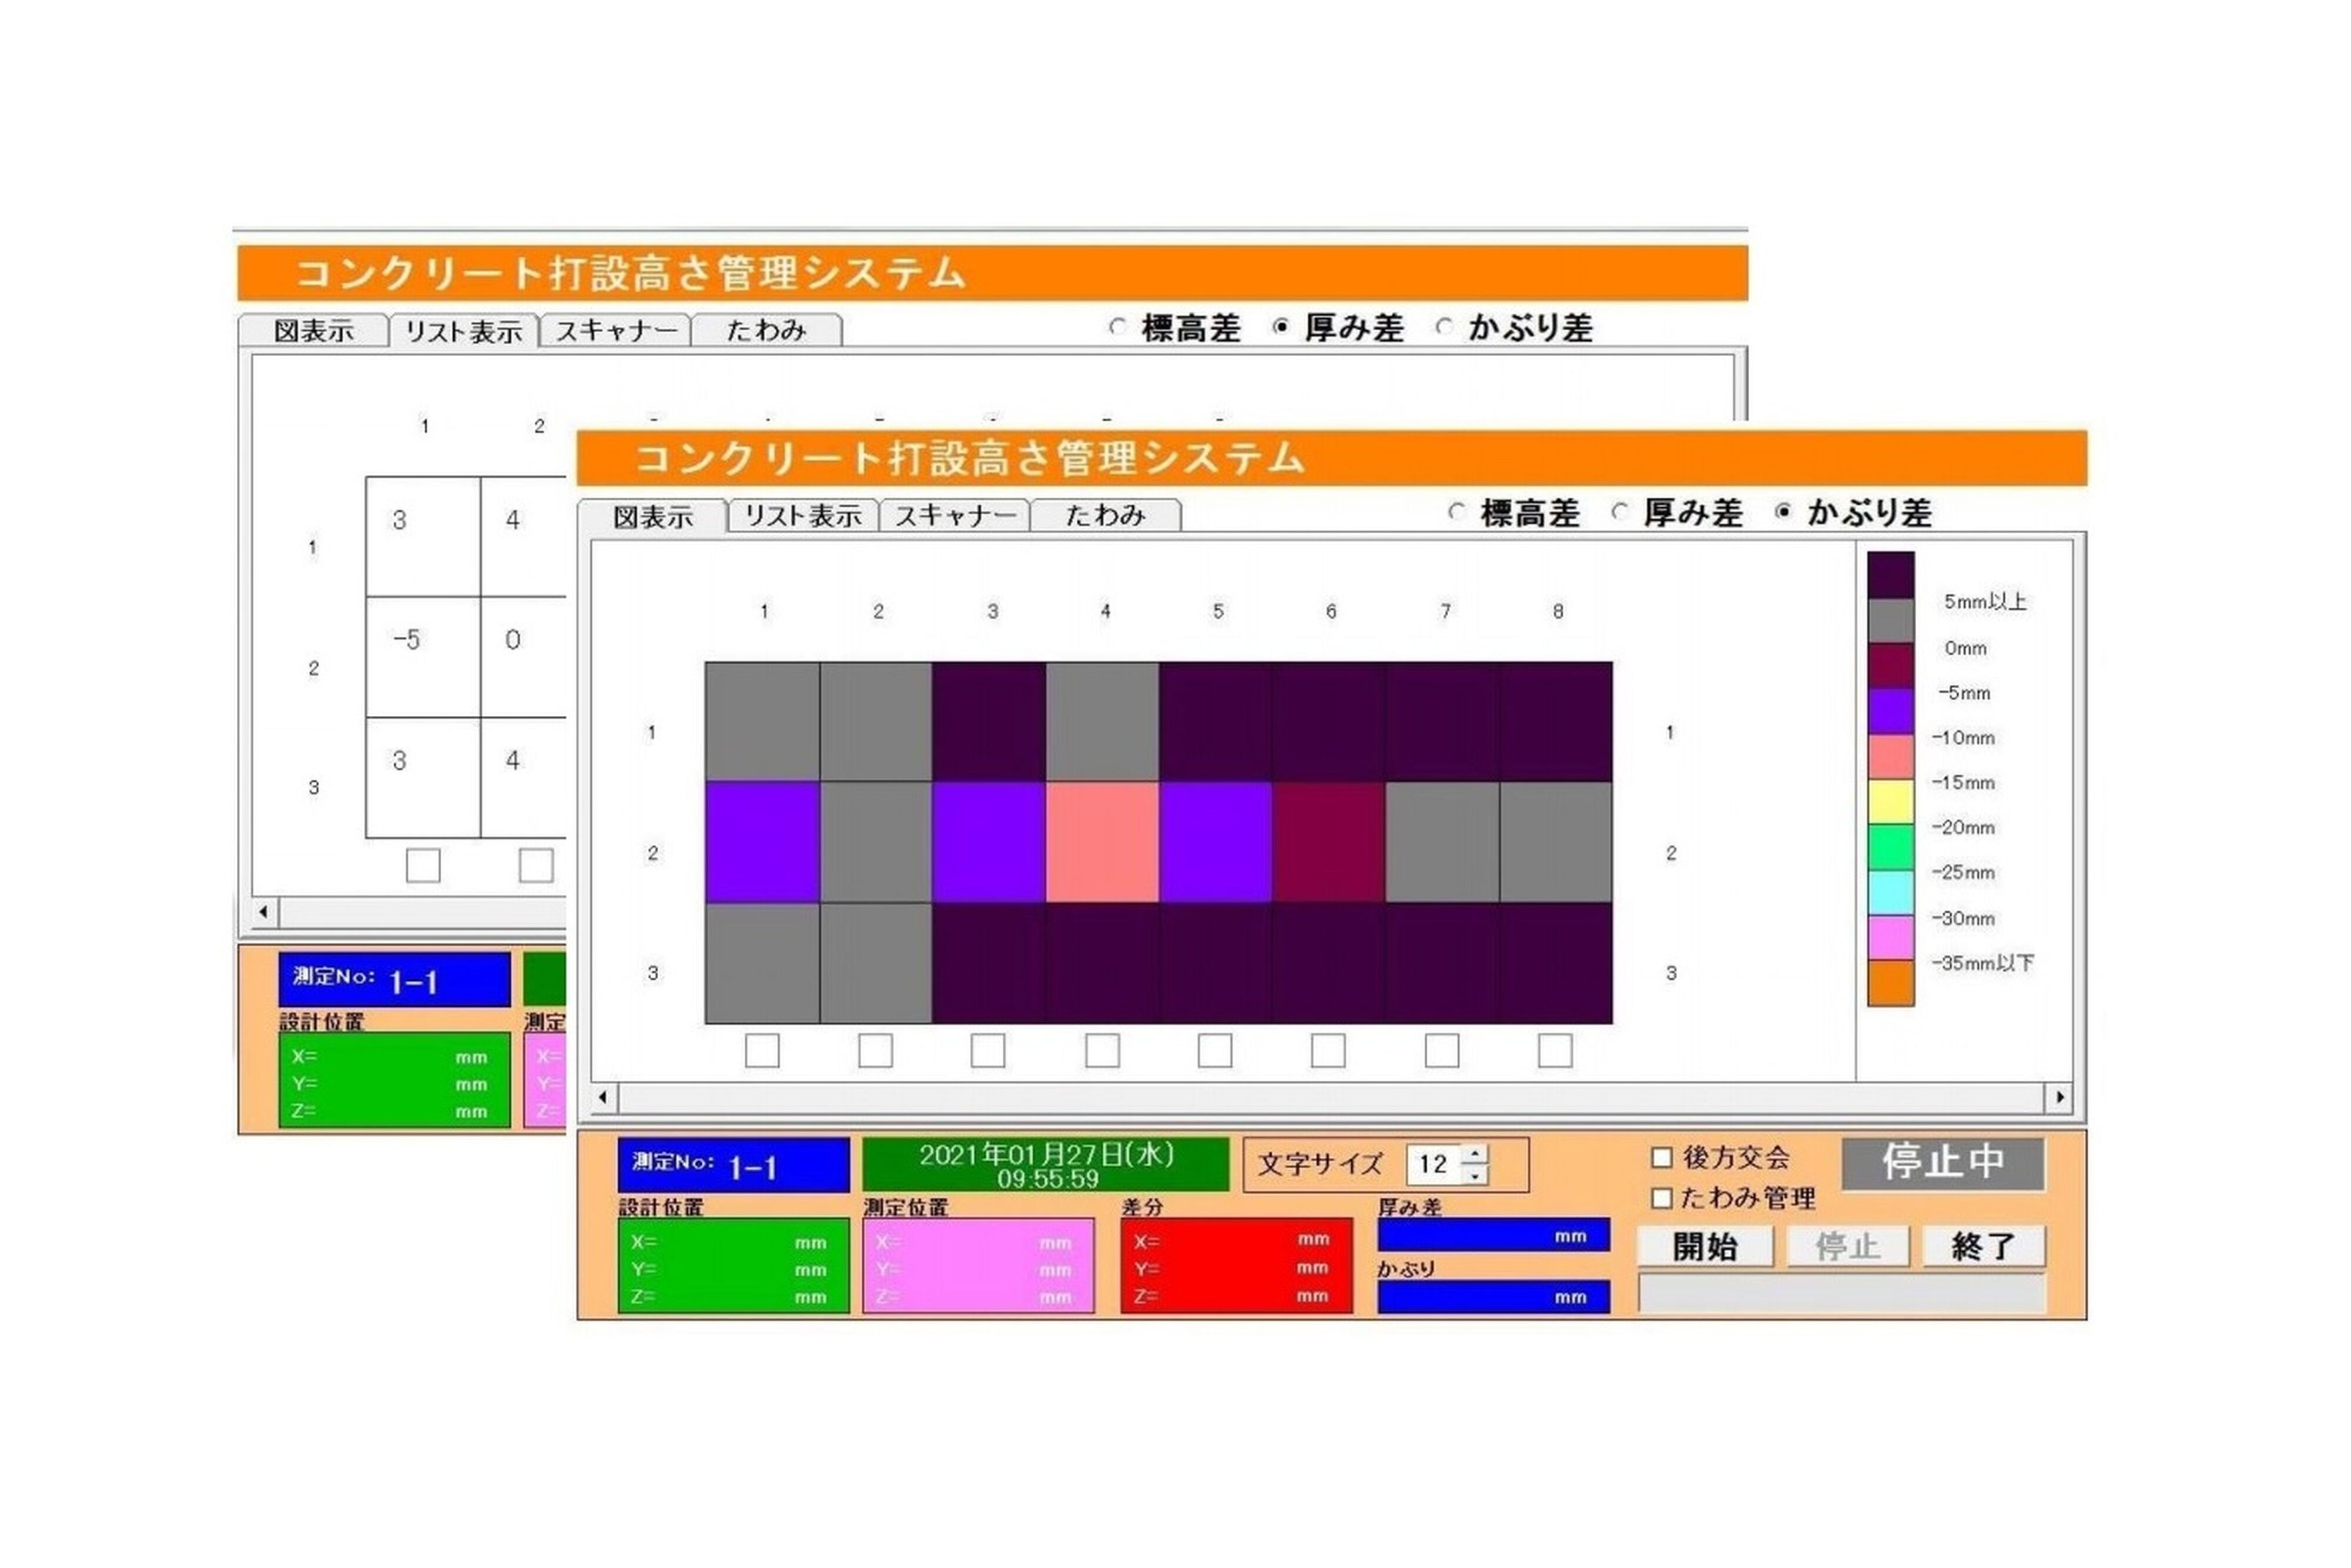Increase 文字サイズ with the up arrow
Image resolution: width=2351 pixels, height=1568 pixels.
[x=1476, y=1153]
